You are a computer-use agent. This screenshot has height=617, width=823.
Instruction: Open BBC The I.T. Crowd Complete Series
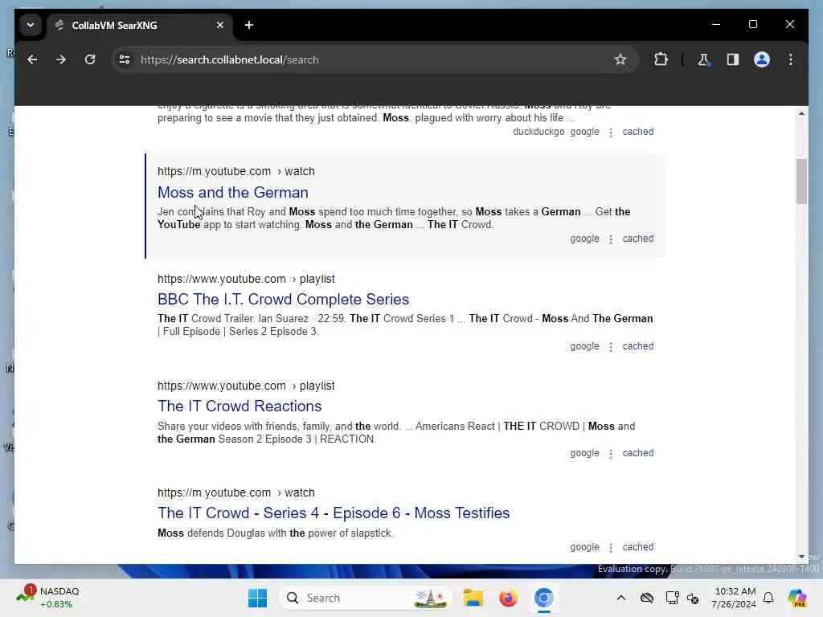(x=284, y=299)
